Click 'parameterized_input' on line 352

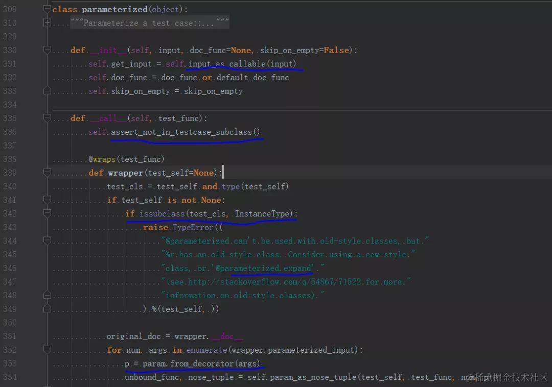pyautogui.click(x=311, y=350)
